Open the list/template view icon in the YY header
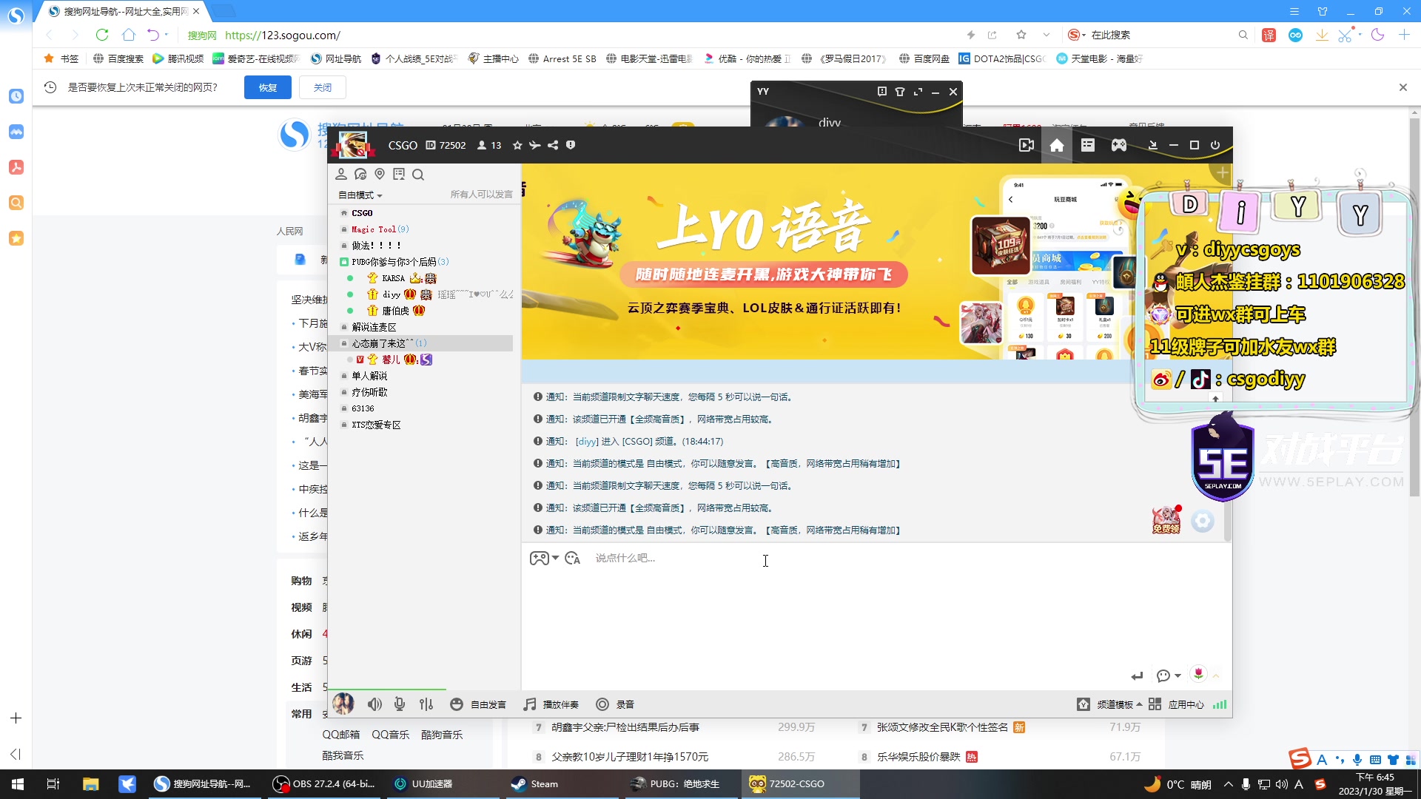The image size is (1421, 799). point(1087,146)
